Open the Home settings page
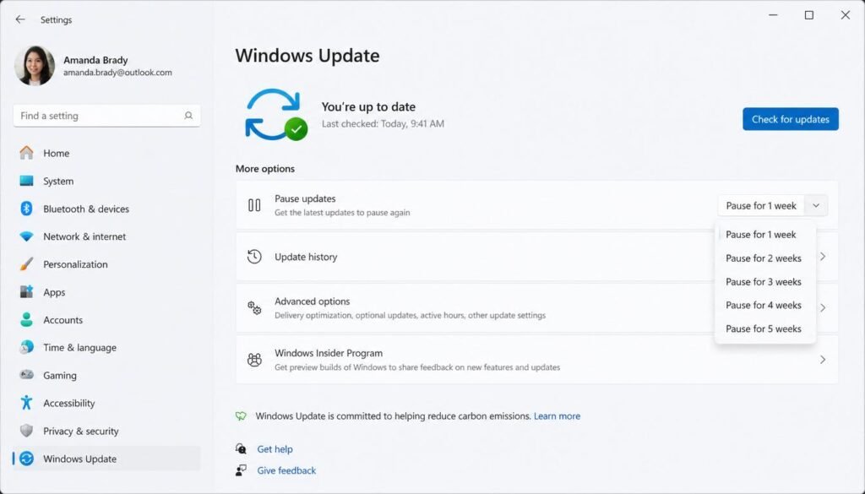 106,153
